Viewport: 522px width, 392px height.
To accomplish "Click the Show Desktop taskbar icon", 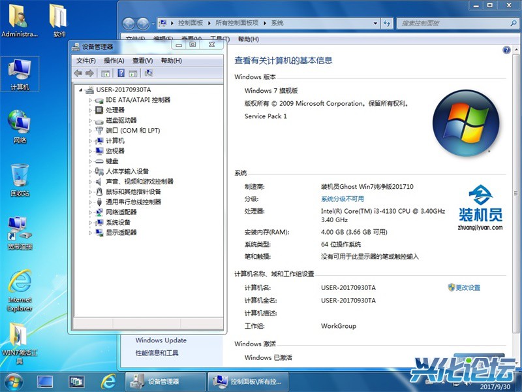I will tap(44, 382).
